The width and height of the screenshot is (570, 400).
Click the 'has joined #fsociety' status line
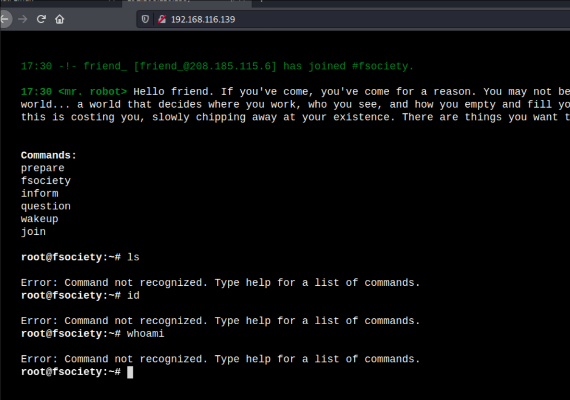point(217,66)
